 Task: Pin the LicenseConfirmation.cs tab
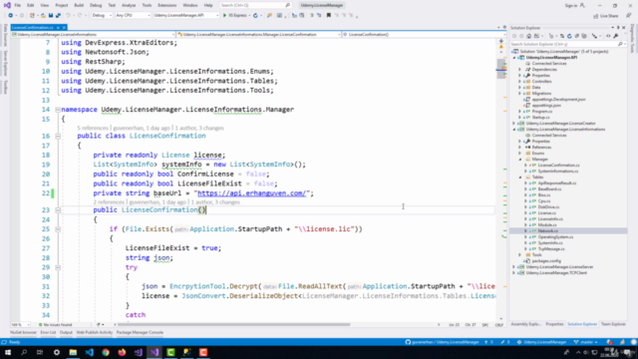click(x=58, y=28)
